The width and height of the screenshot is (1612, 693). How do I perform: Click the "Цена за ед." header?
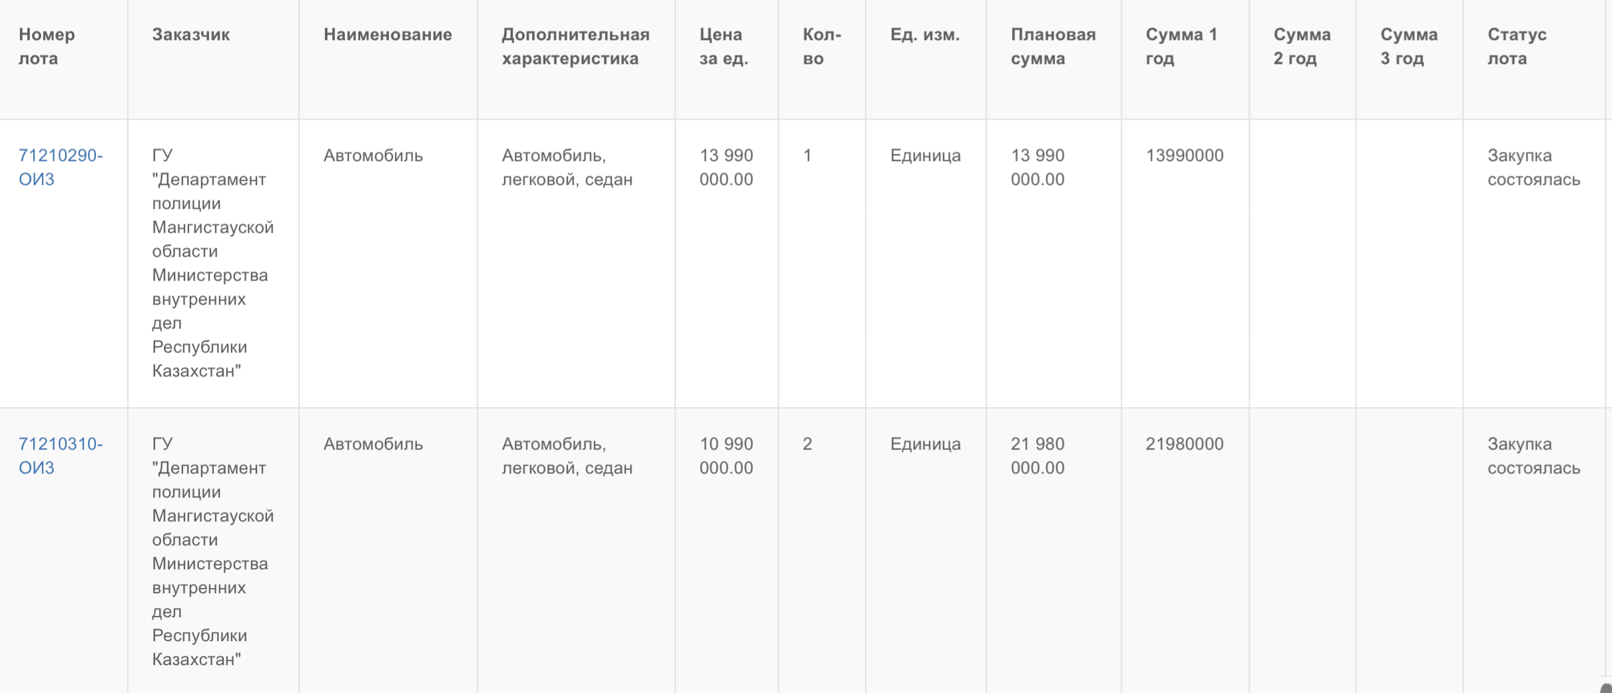(723, 47)
